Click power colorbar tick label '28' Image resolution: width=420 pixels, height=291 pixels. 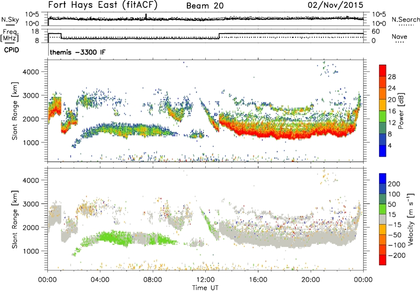[392, 77]
